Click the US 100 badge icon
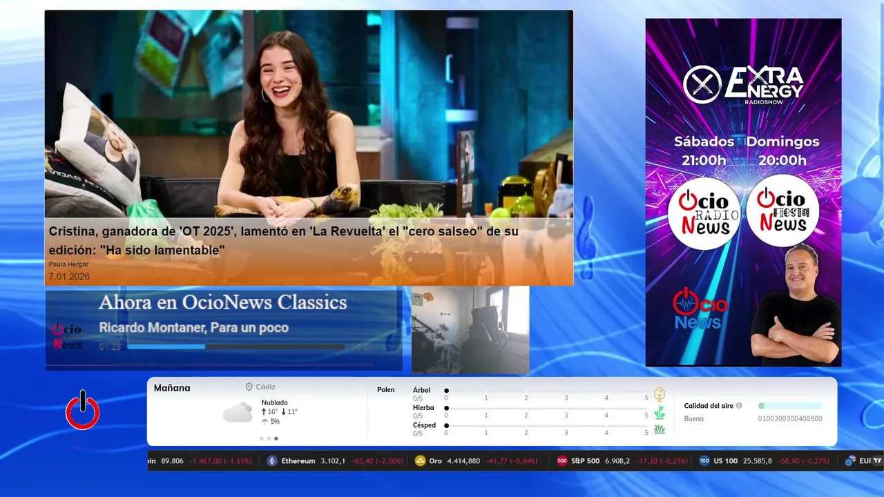The image size is (884, 497). [704, 461]
